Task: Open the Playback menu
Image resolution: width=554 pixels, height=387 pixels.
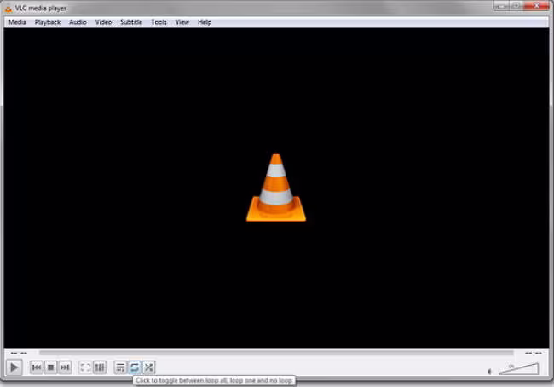Action: [48, 22]
